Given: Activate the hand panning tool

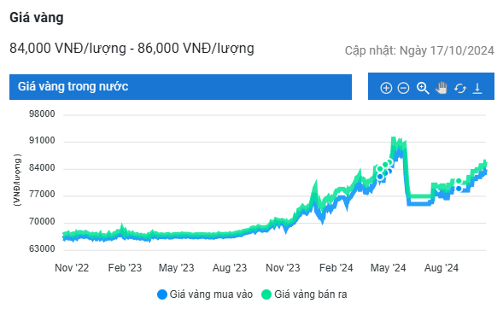Looking at the screenshot, I should pos(442,88).
